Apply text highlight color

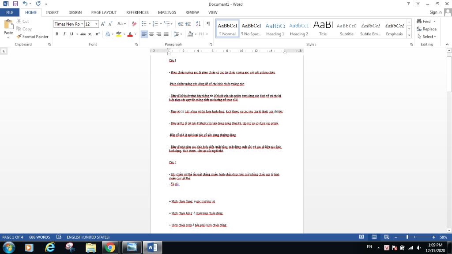118,34
